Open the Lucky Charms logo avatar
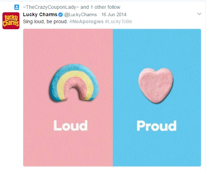 click(11, 21)
